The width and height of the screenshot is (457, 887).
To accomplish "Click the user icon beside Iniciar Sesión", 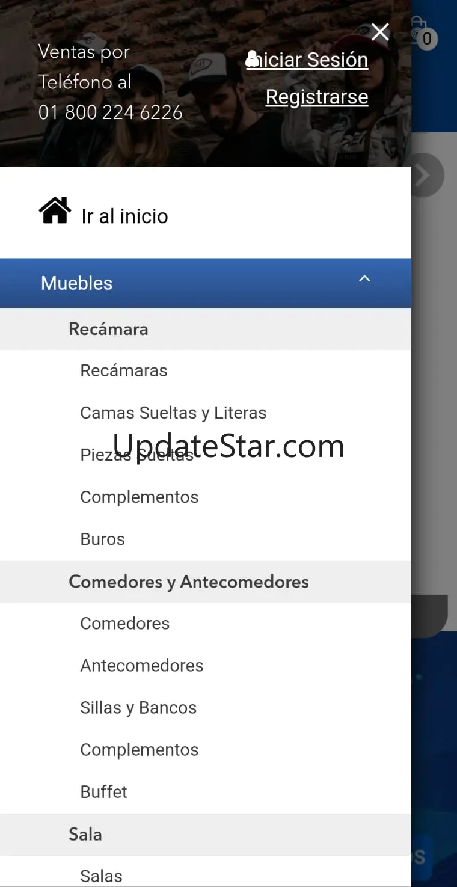I will click(253, 59).
